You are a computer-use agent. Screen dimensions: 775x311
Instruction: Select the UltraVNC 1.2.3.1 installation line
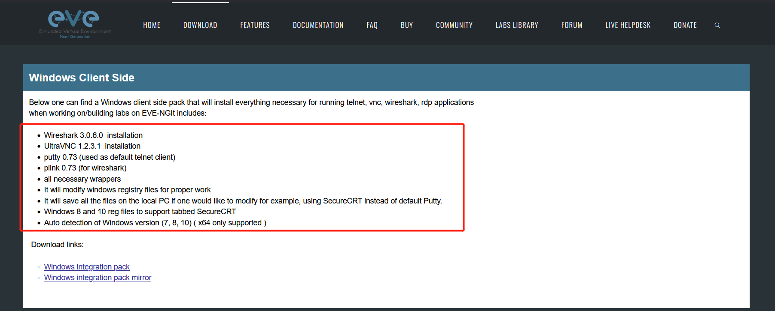point(92,146)
